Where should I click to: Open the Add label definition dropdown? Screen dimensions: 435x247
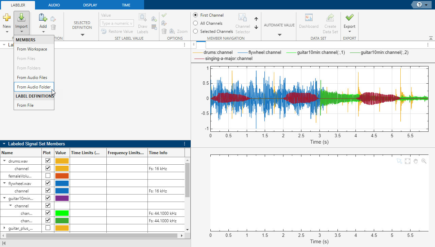pos(43,32)
